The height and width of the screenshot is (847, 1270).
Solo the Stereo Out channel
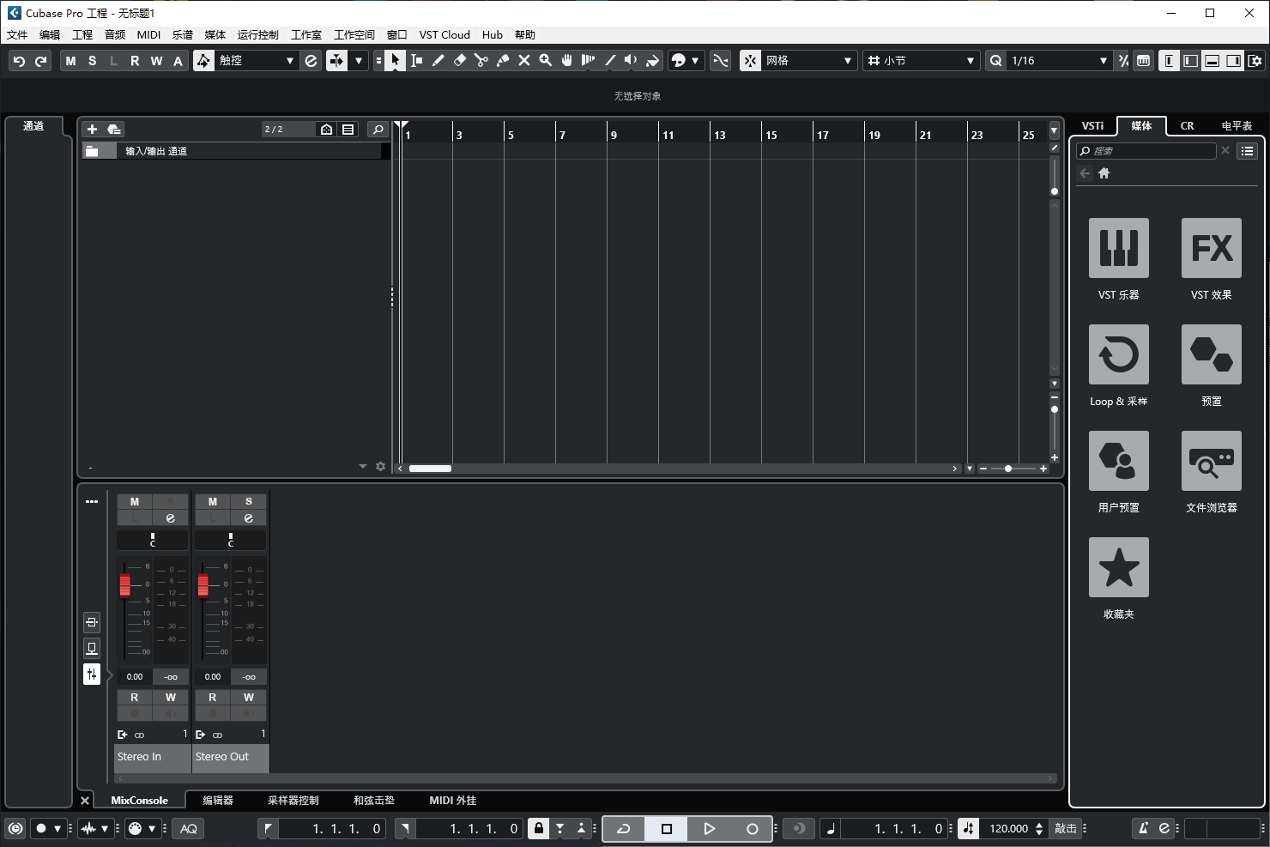[x=249, y=502]
